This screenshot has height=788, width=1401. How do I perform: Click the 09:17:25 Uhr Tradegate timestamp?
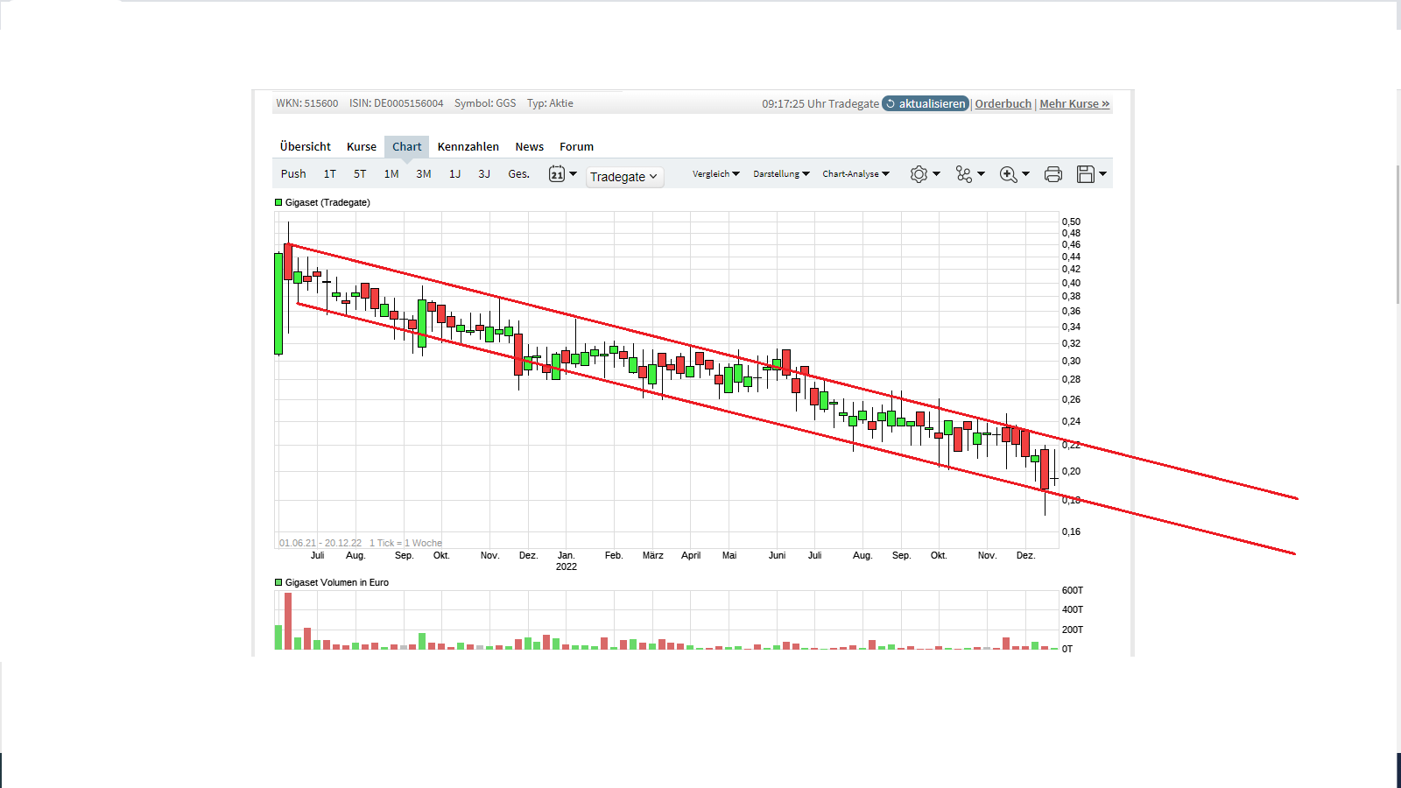[820, 103]
